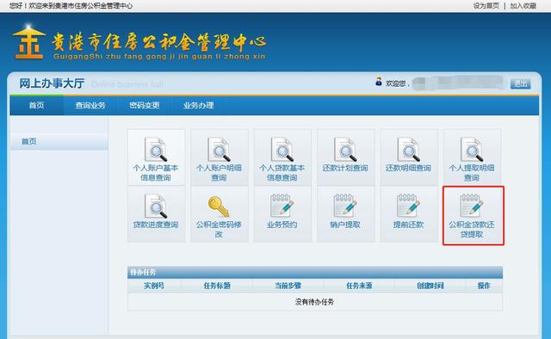Click the 加入收藏 link
This screenshot has width=551, height=339.
[x=523, y=6]
